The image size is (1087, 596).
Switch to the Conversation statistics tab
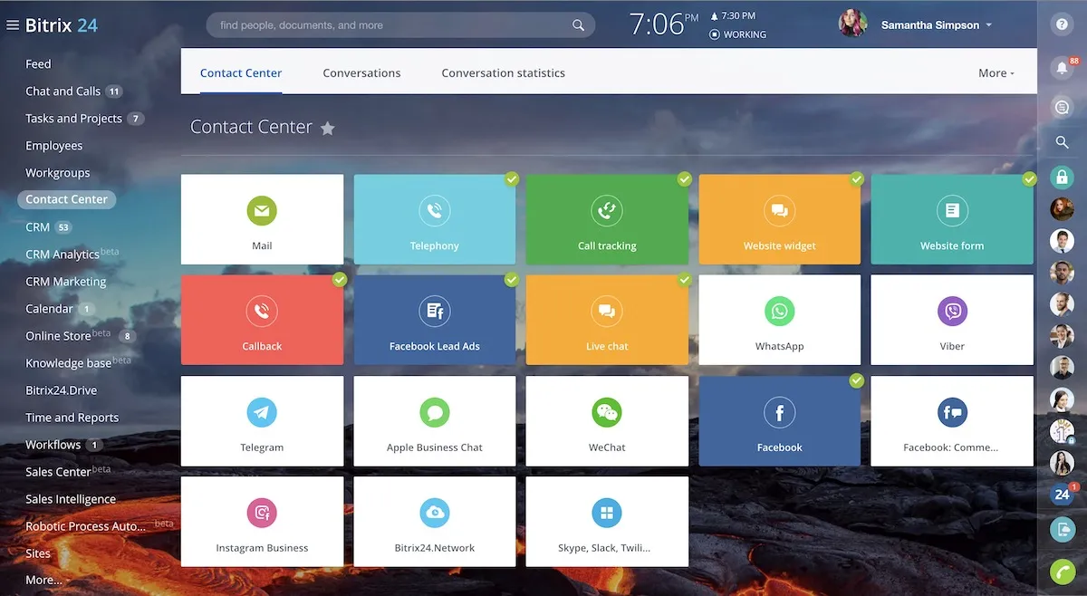tap(504, 73)
